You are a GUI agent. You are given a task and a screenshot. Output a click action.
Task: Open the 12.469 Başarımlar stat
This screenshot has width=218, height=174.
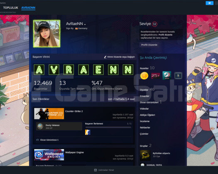tap(43, 85)
